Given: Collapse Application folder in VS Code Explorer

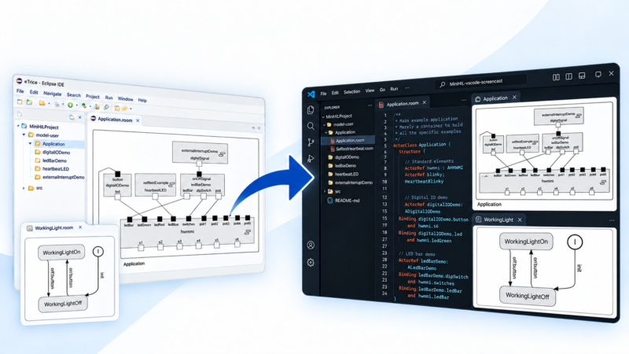Looking at the screenshot, I should coord(326,132).
